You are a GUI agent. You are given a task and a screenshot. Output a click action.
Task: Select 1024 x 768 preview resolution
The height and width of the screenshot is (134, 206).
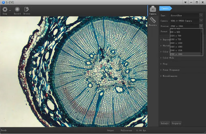176,36
